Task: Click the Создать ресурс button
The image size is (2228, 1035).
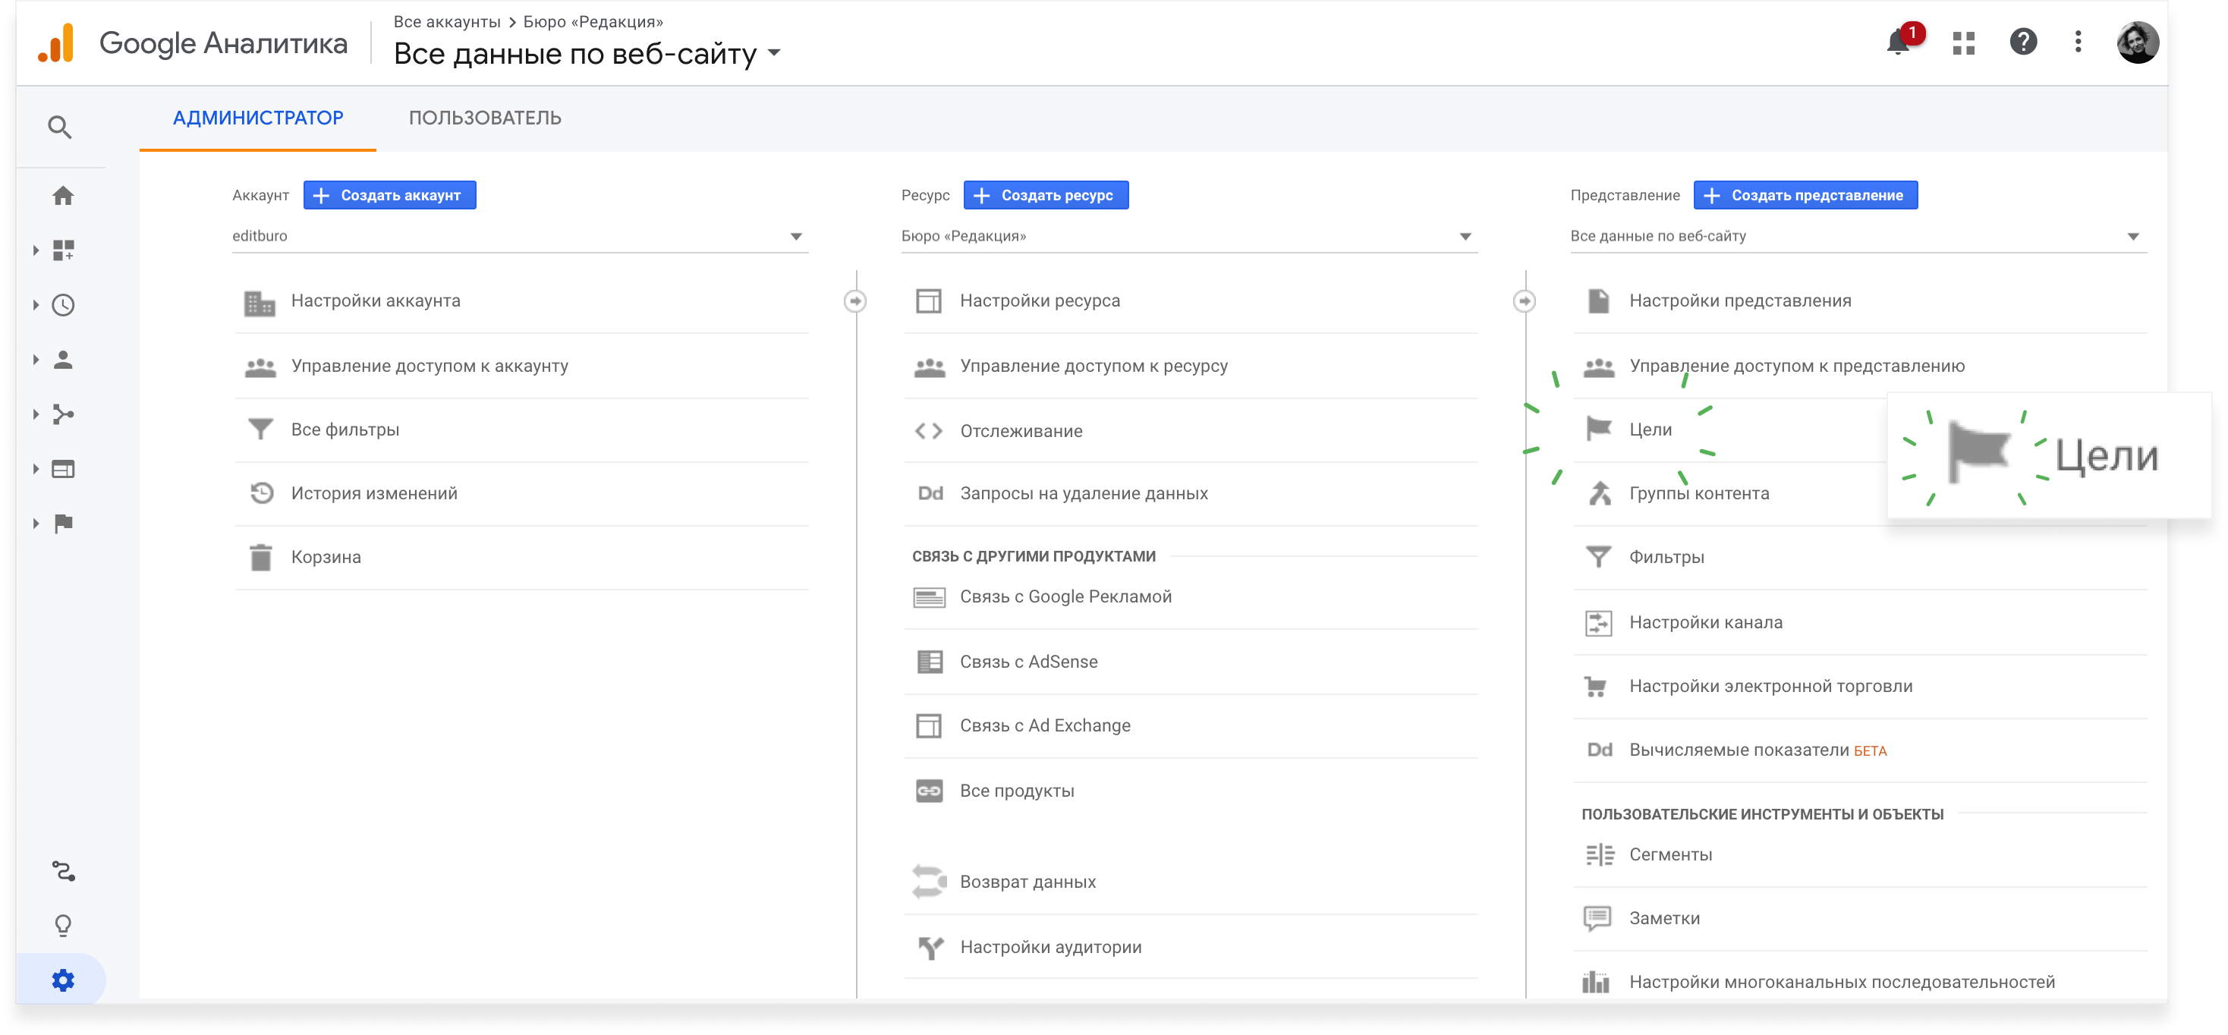Action: click(1046, 196)
